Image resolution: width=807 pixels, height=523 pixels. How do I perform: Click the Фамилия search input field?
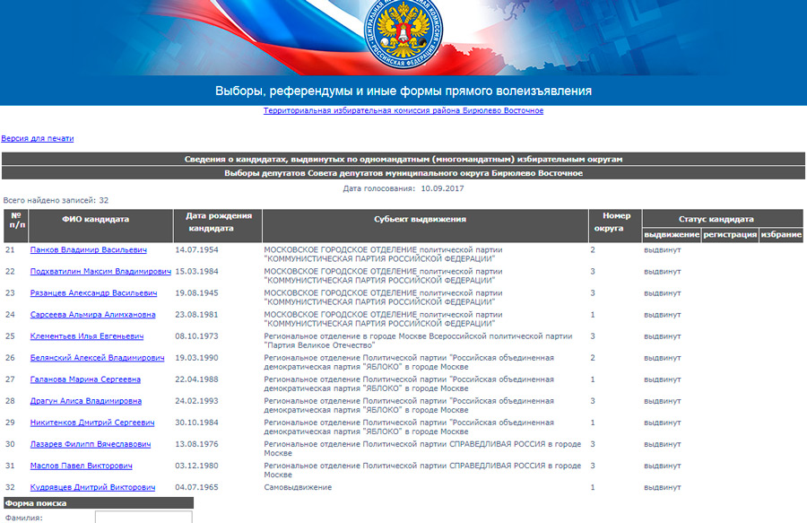point(143,517)
